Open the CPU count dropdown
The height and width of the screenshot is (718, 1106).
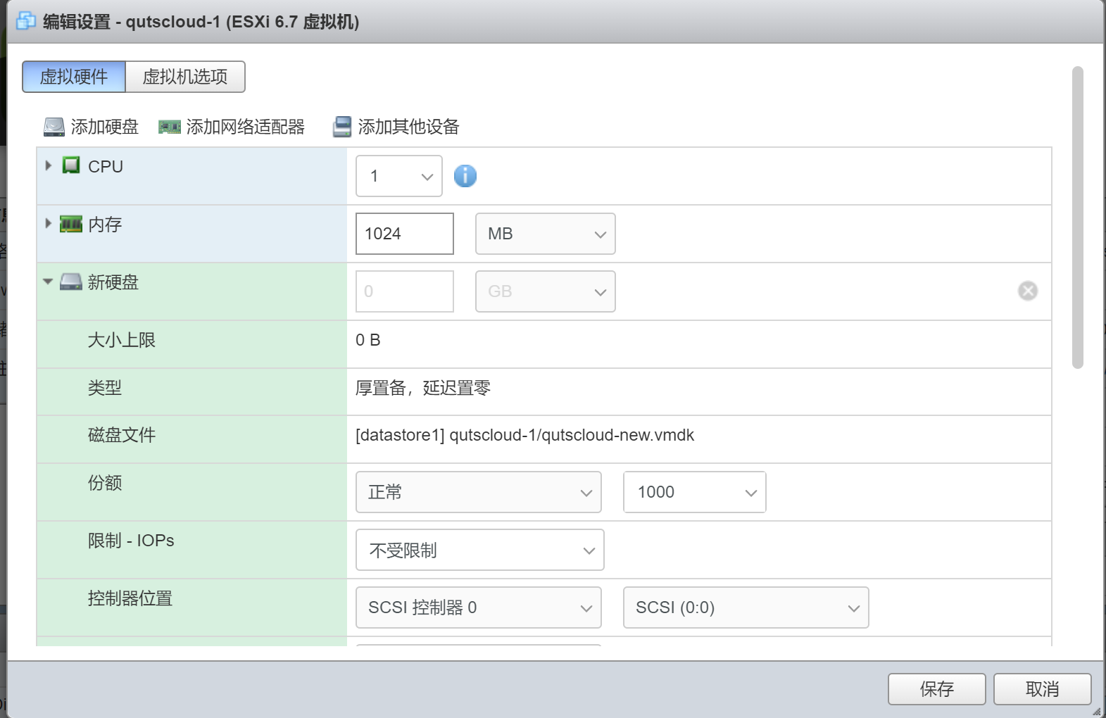pos(399,176)
